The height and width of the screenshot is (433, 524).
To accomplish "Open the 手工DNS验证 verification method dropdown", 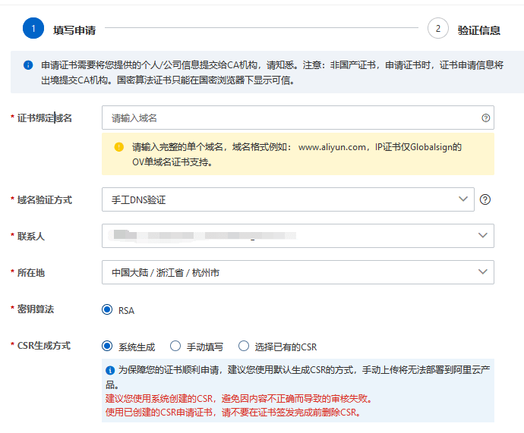I will (288, 199).
